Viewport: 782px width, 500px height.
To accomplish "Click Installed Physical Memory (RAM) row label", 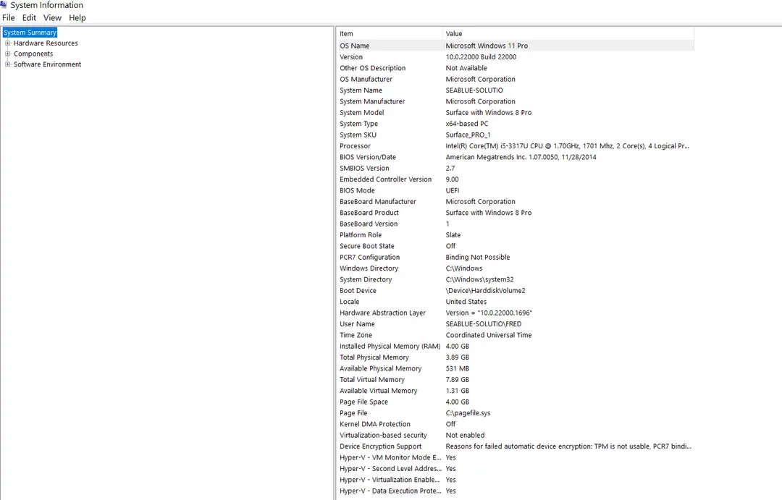I will point(390,347).
